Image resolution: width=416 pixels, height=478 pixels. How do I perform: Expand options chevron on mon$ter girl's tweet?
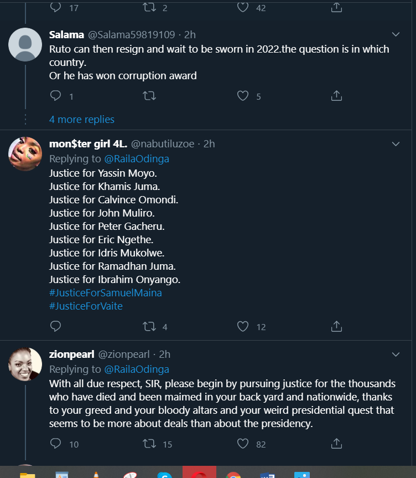pyautogui.click(x=396, y=144)
